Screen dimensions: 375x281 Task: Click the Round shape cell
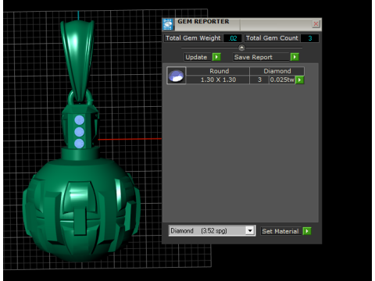tap(218, 71)
